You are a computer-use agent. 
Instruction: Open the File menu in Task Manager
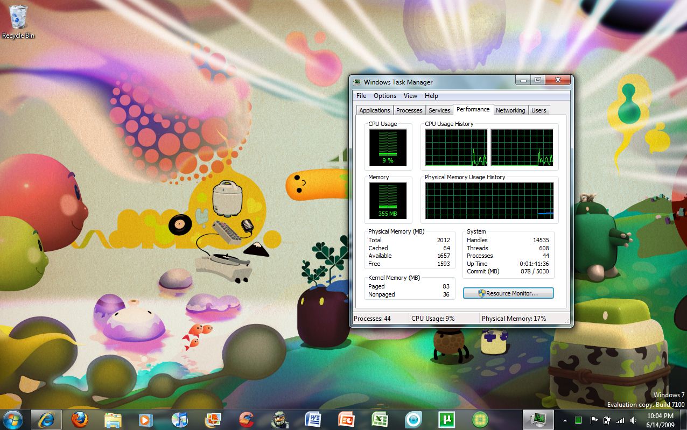click(361, 96)
